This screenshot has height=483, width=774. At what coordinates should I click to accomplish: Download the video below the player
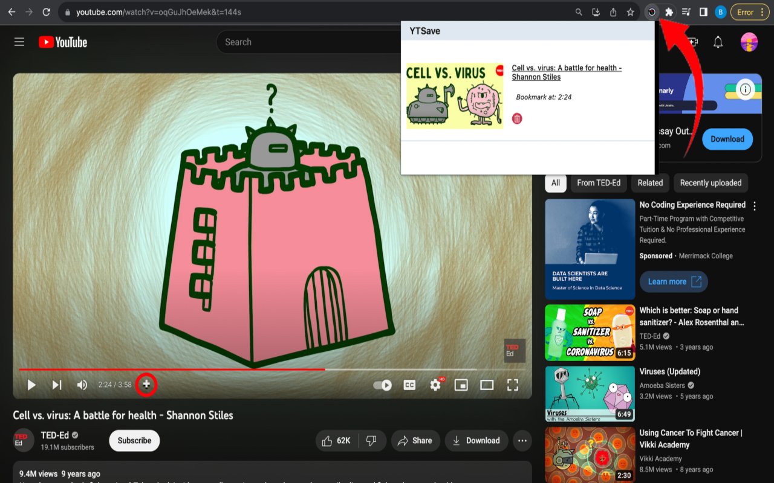(476, 441)
